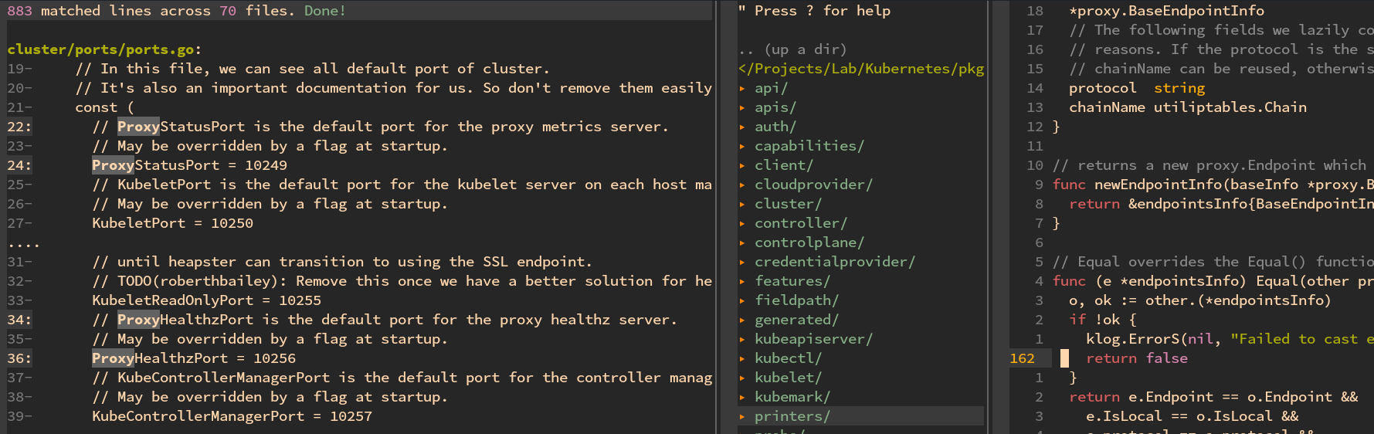
Task: Click the klog.ErrorS call line
Action: [1230, 339]
